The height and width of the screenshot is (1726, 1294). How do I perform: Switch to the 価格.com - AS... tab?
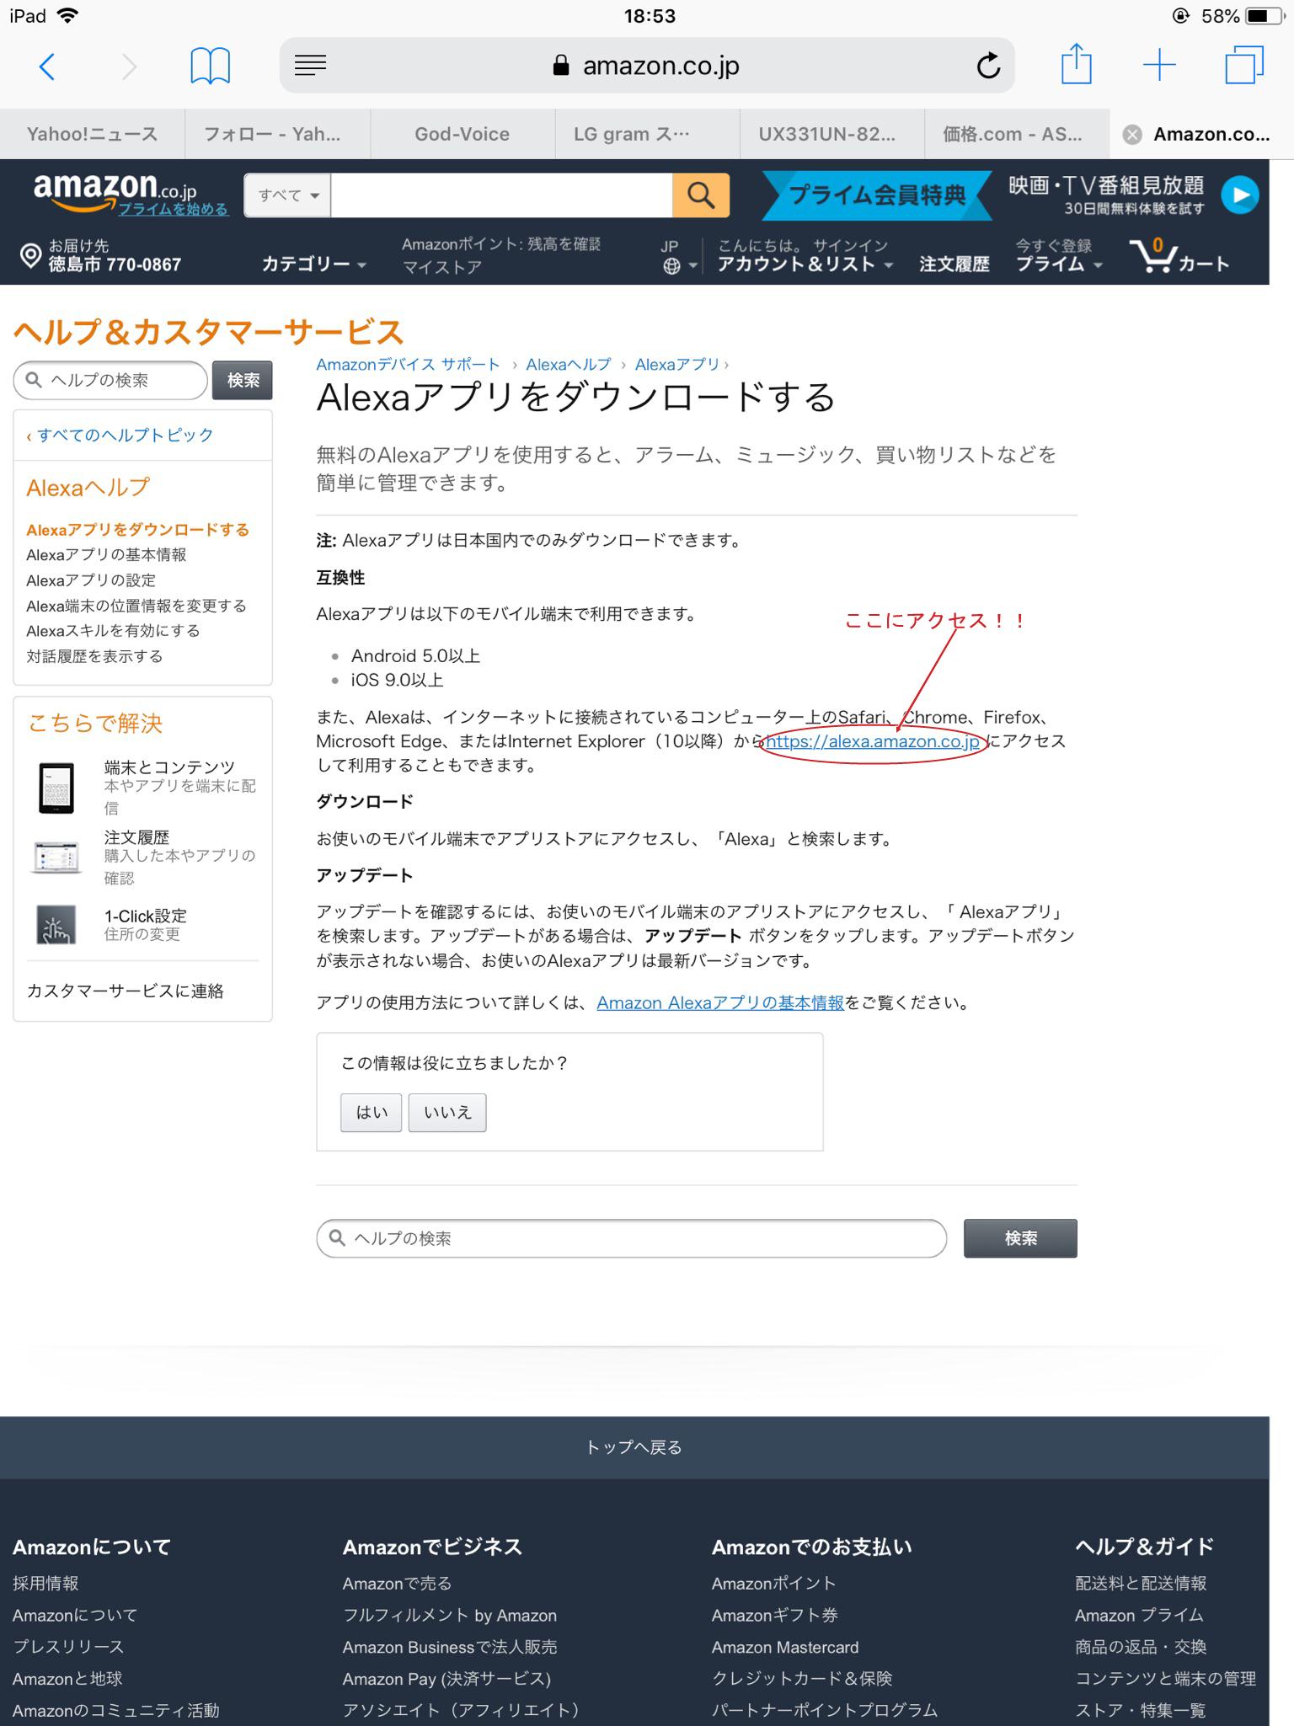(x=1017, y=134)
